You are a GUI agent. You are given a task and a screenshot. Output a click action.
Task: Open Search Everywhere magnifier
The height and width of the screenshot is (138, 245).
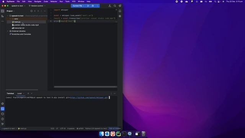tap(115, 6)
